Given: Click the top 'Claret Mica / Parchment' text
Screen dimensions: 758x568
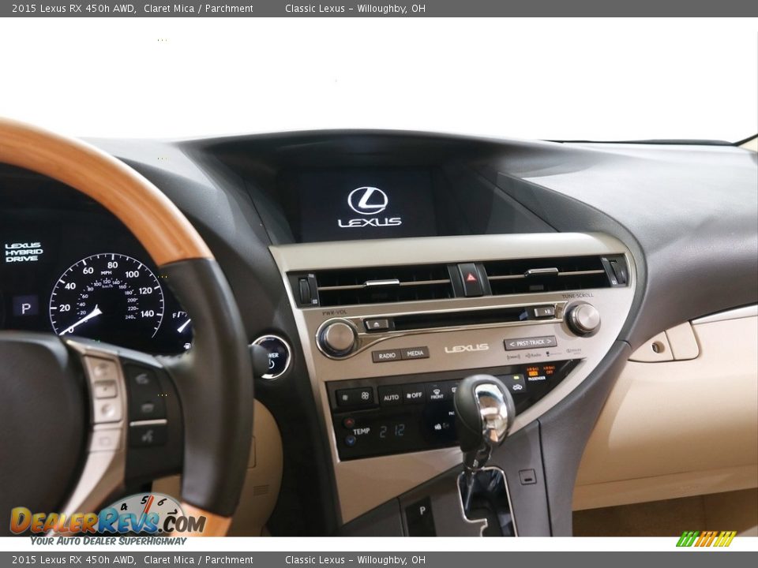Looking at the screenshot, I should [198, 8].
